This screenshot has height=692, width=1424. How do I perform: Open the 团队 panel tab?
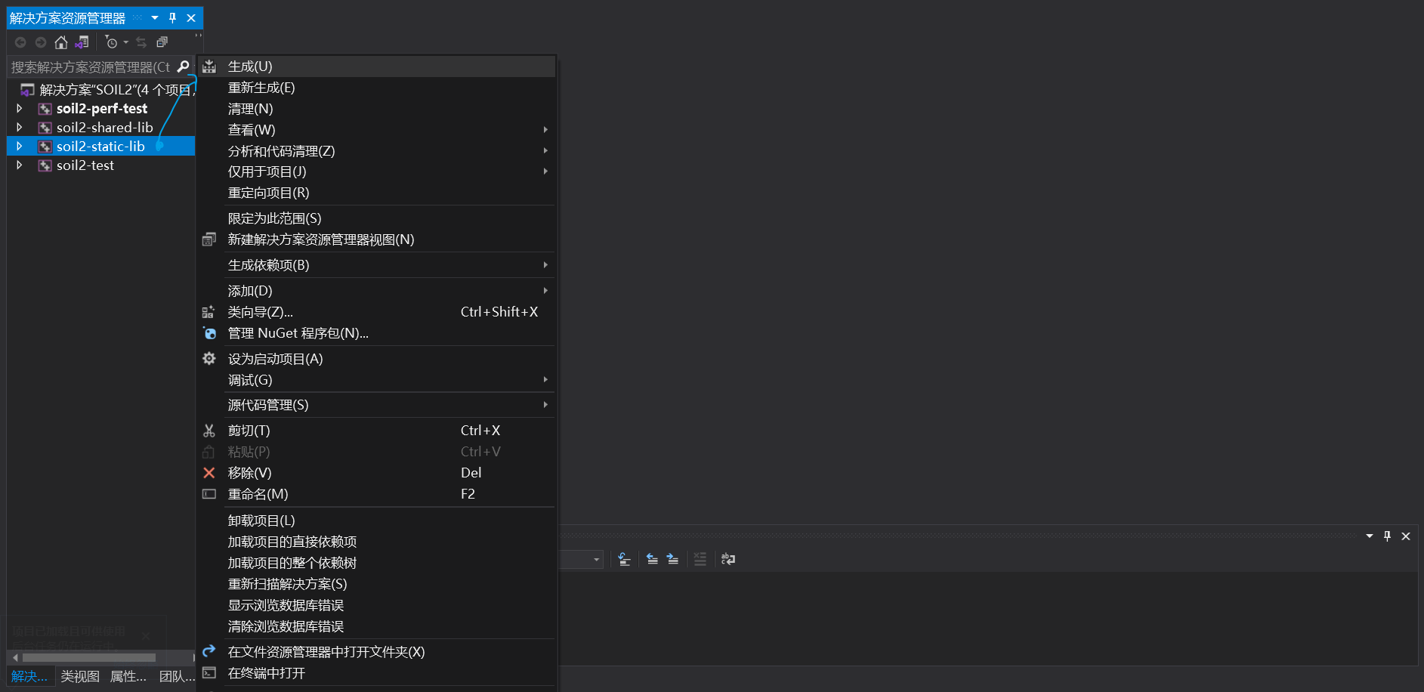(176, 676)
